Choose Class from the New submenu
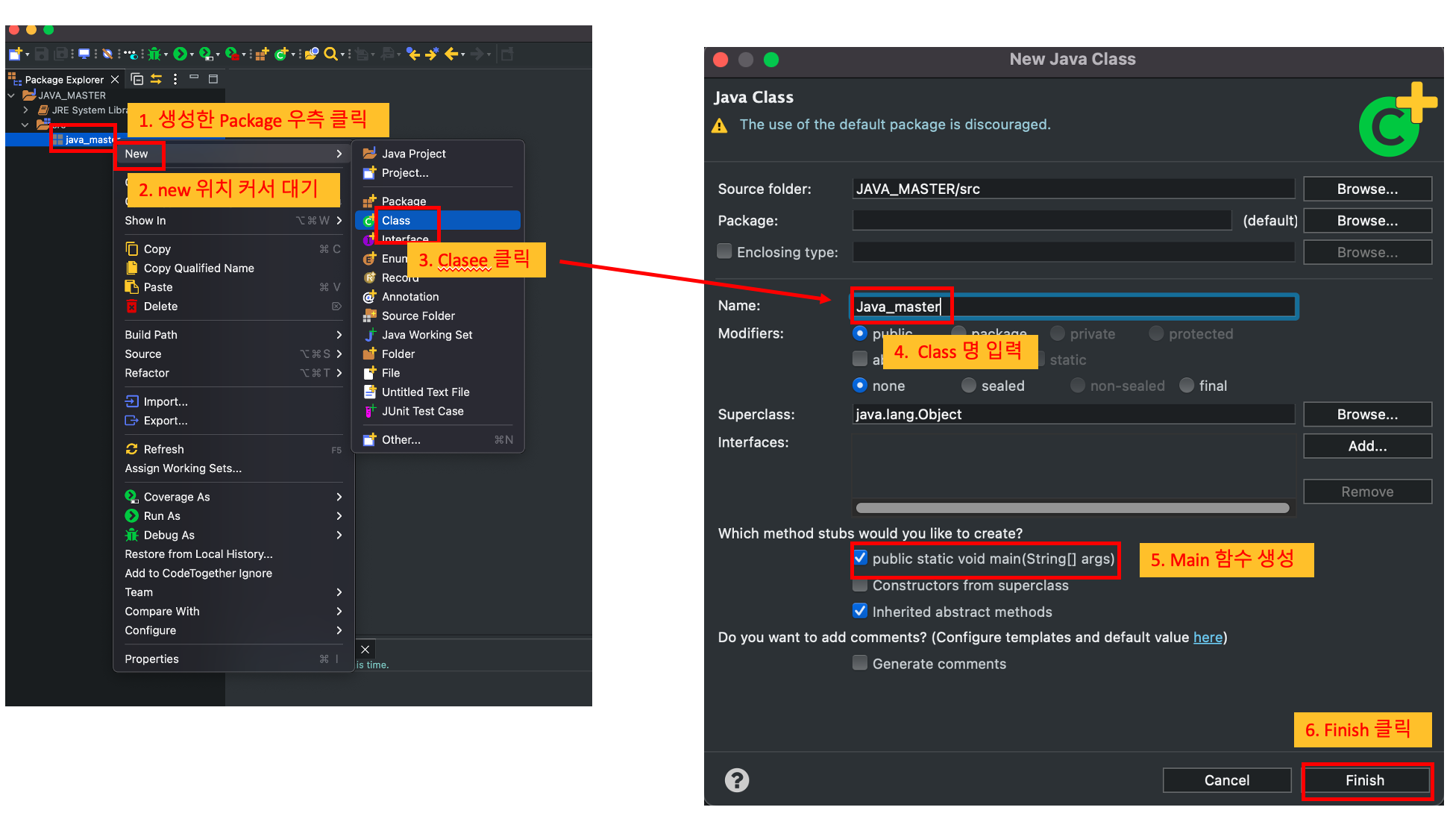The image size is (1447, 816). tap(396, 220)
